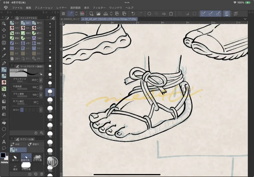This screenshot has height=177, width=254.
Task: Expand the はらい options arrow
Action: (41, 110)
